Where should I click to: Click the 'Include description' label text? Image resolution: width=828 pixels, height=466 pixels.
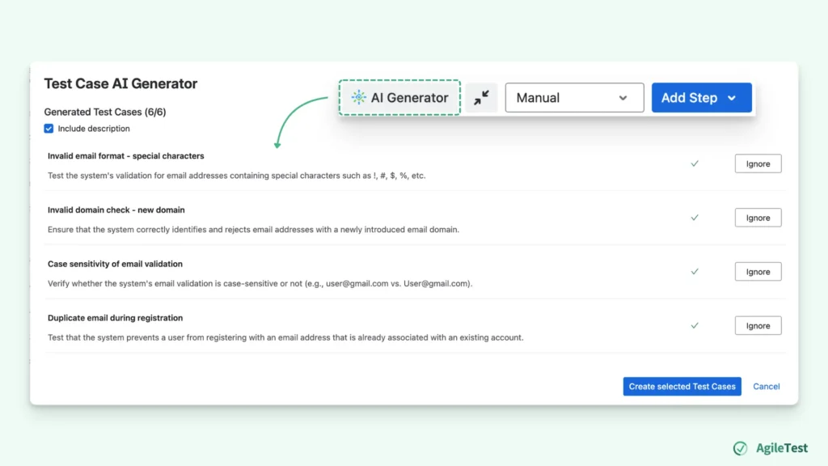pyautogui.click(x=94, y=129)
